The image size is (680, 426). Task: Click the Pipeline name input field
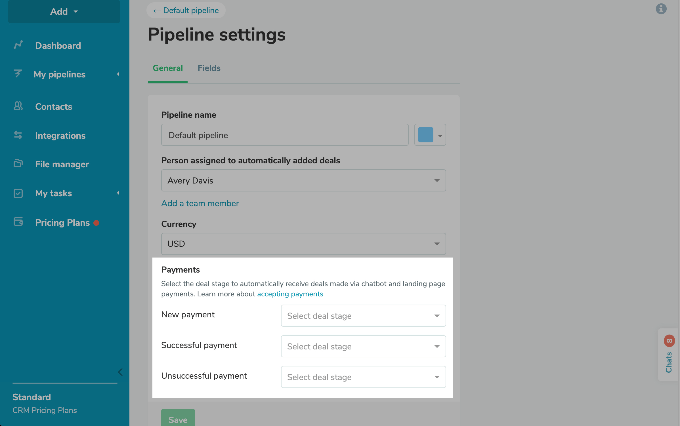point(285,135)
